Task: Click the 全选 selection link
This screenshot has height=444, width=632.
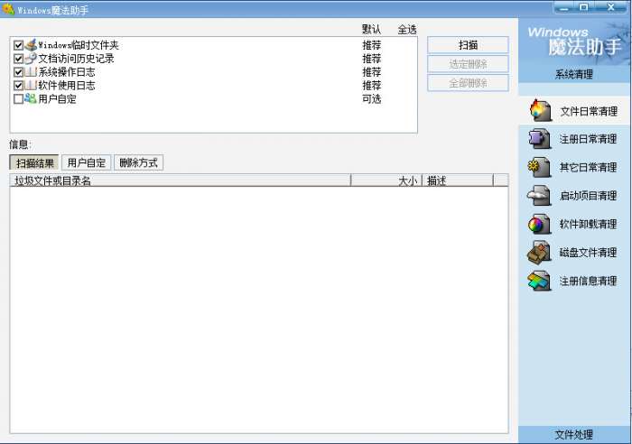Action: point(407,30)
